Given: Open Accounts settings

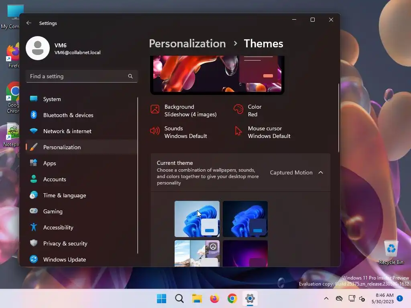Looking at the screenshot, I should click(81, 179).
